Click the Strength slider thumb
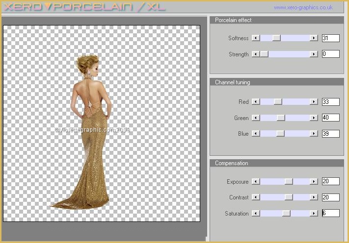The image size is (349, 243). (x=264, y=54)
